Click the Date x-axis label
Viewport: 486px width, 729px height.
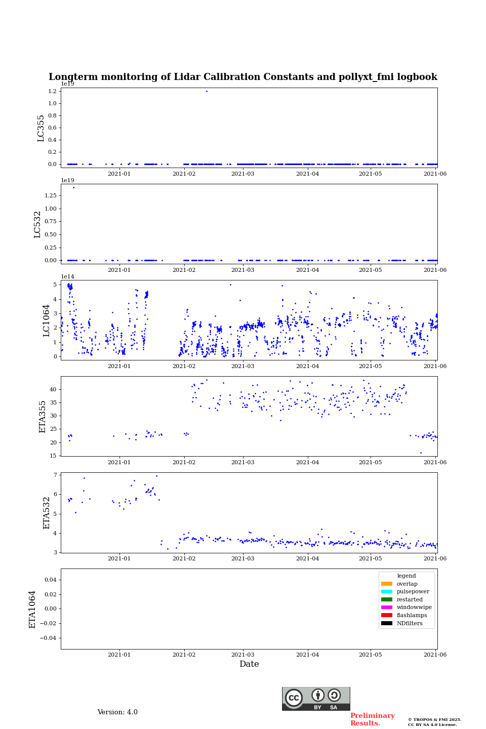tap(249, 664)
